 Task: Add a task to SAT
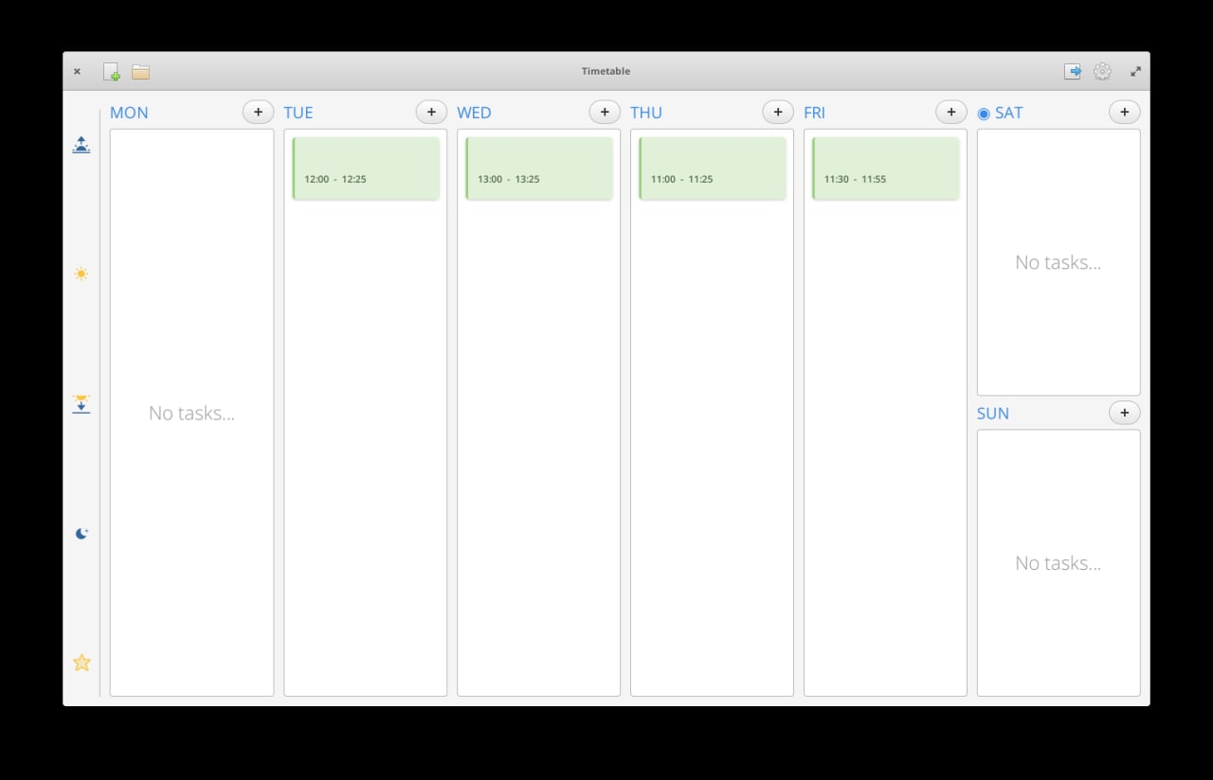[1125, 112]
